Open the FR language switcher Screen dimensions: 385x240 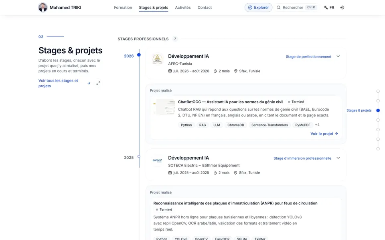tap(329, 8)
